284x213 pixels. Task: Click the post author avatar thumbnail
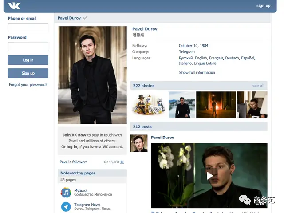coord(139,143)
